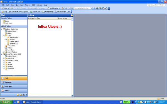Viewport: 167px width, 104px height.
Task: Open the Send/Receive dropdown arrow
Action: tap(60, 8)
